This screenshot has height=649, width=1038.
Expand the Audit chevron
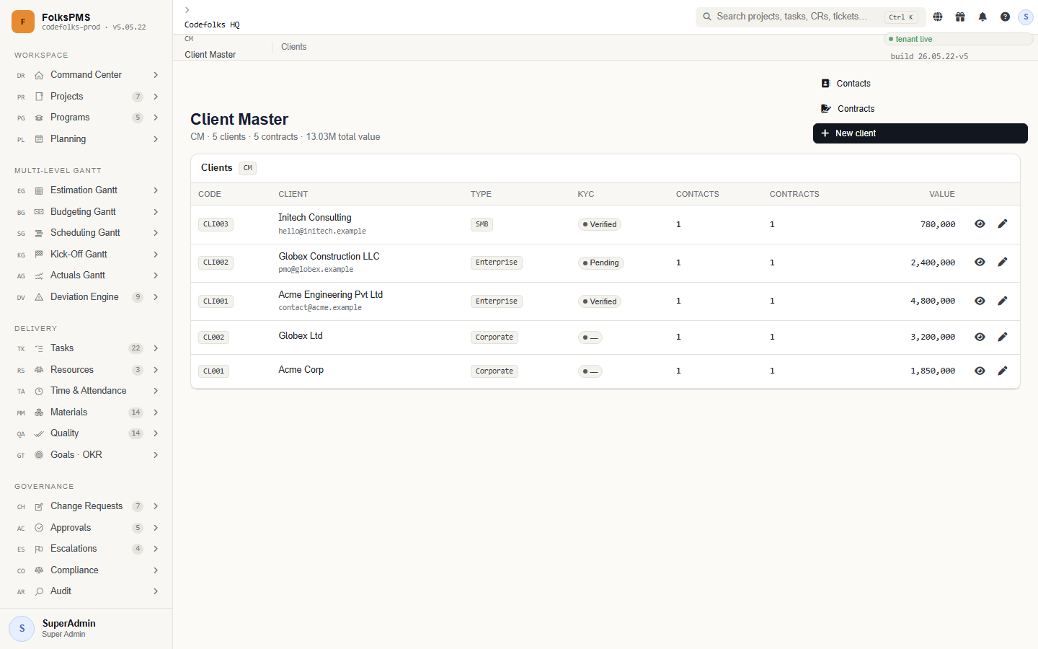pos(156,591)
